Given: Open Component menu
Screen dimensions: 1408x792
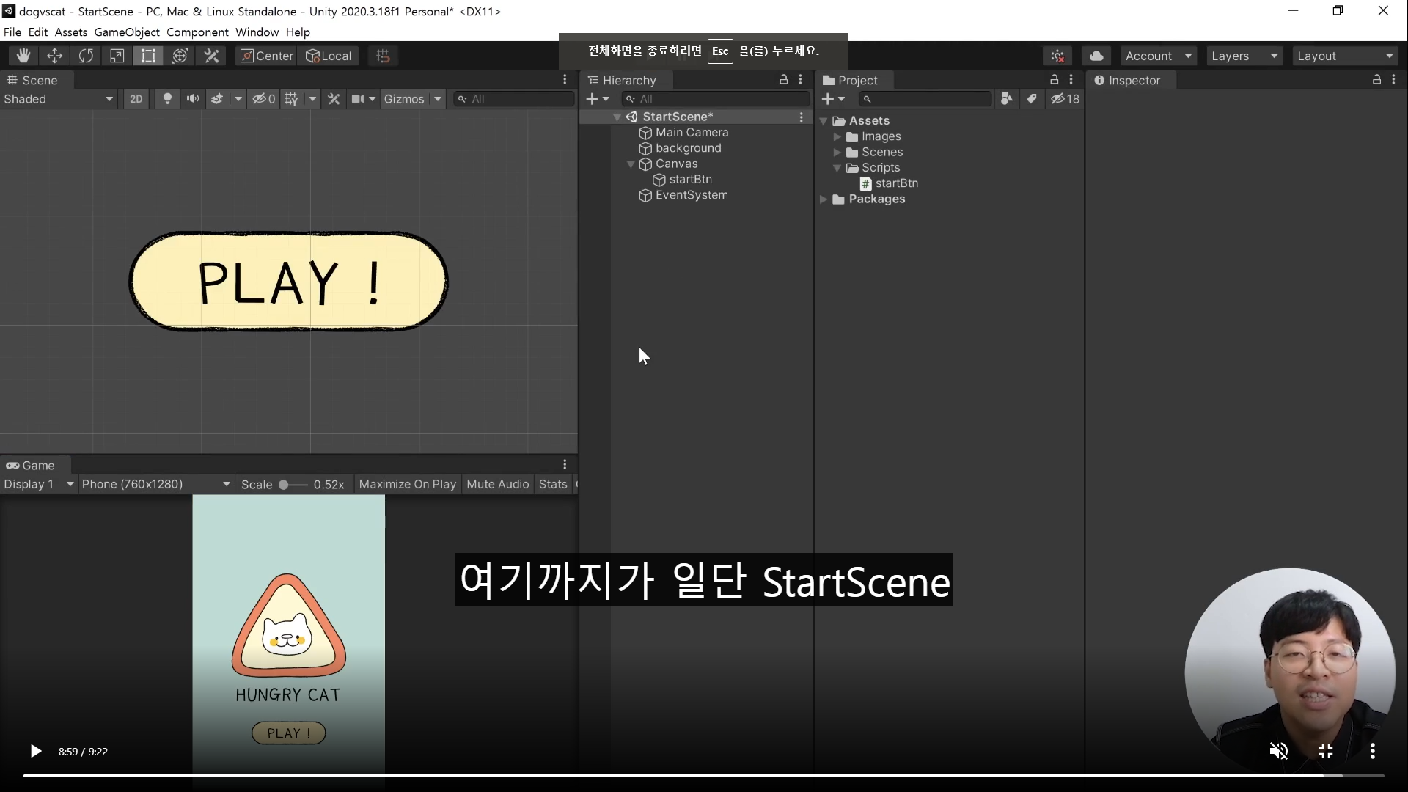Looking at the screenshot, I should click(197, 32).
